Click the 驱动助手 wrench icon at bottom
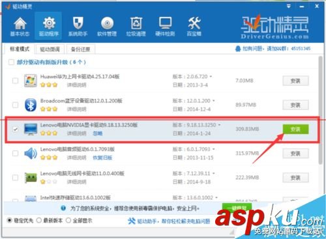This screenshot has height=239, width=326. point(132,221)
